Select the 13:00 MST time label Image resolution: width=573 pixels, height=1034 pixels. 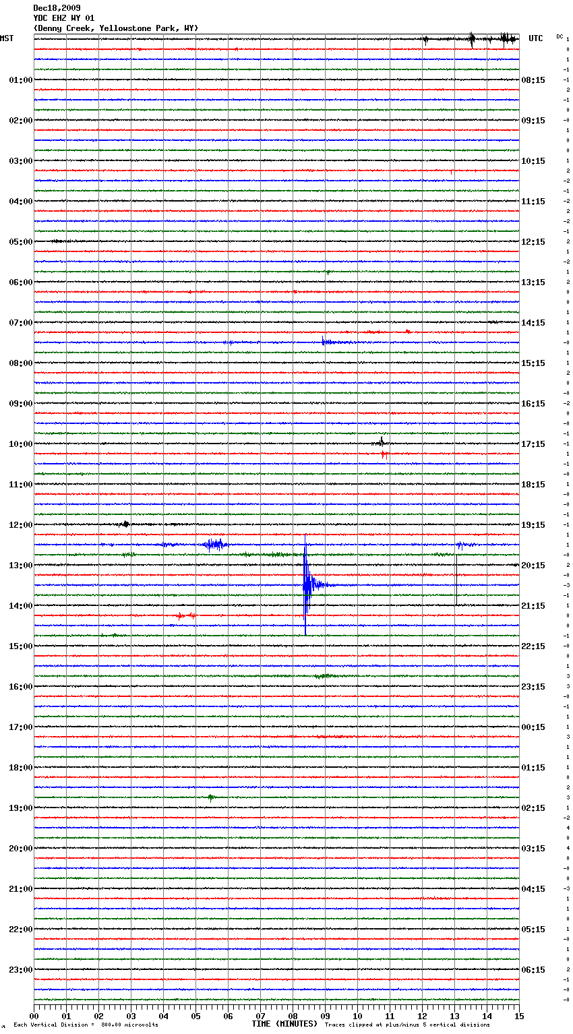pos(21,566)
